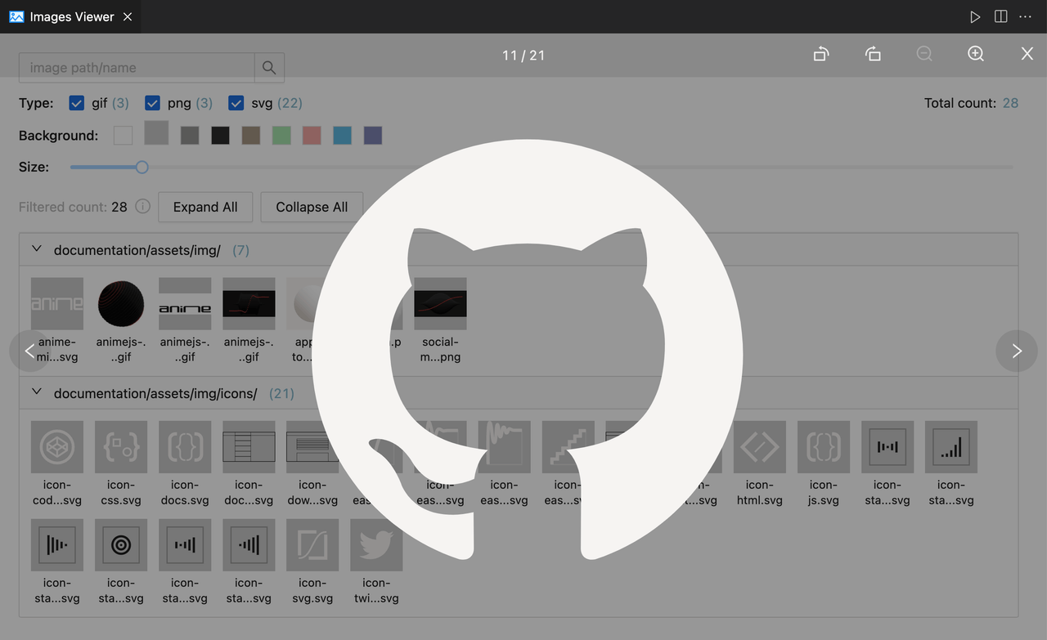Rotate the image counterclockwise

pos(821,54)
